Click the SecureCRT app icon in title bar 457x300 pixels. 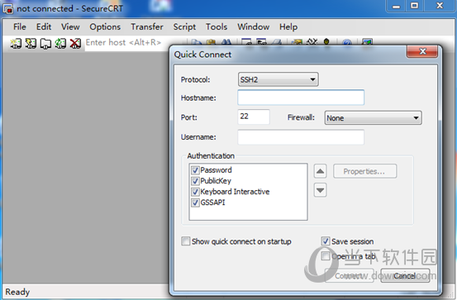click(x=8, y=8)
